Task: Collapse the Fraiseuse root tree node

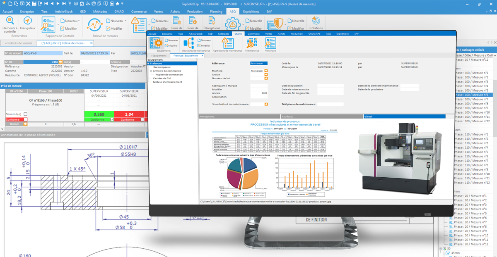Action: (x=149, y=63)
